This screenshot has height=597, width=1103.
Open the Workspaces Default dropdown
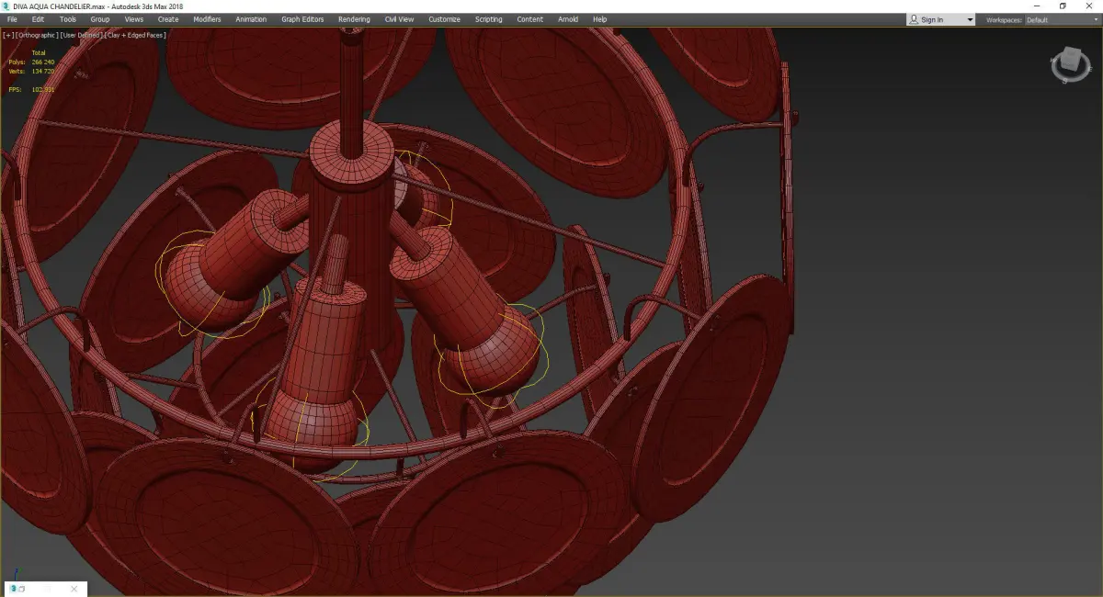(1063, 19)
